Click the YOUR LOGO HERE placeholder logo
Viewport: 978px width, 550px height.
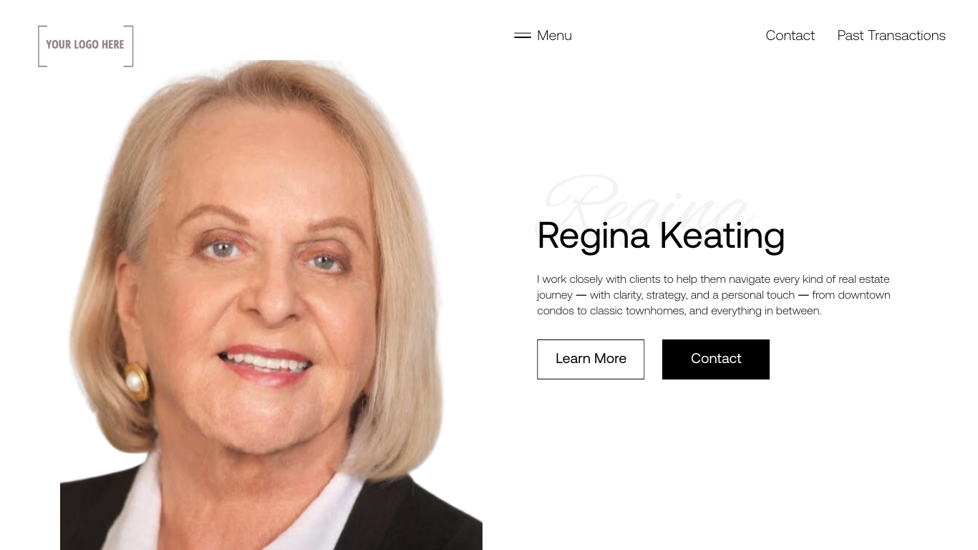[86, 46]
